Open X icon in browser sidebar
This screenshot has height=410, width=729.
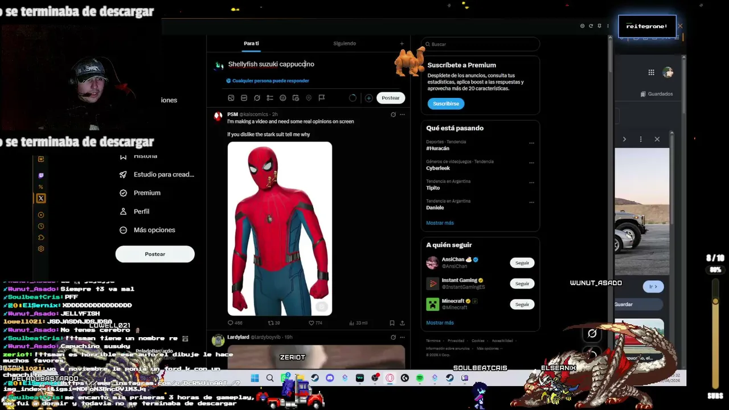click(40, 198)
